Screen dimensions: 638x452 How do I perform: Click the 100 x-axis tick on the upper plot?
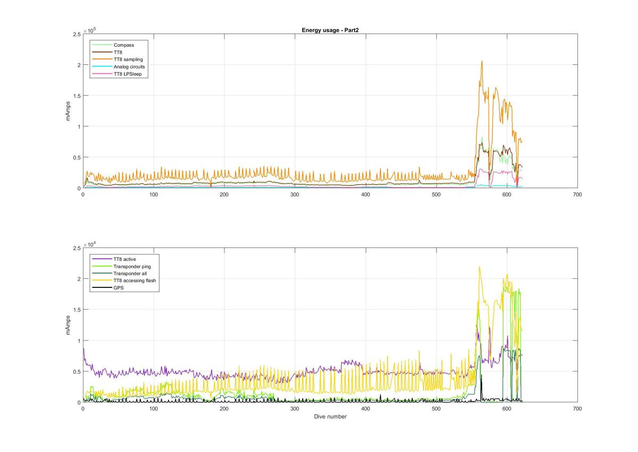pyautogui.click(x=154, y=195)
